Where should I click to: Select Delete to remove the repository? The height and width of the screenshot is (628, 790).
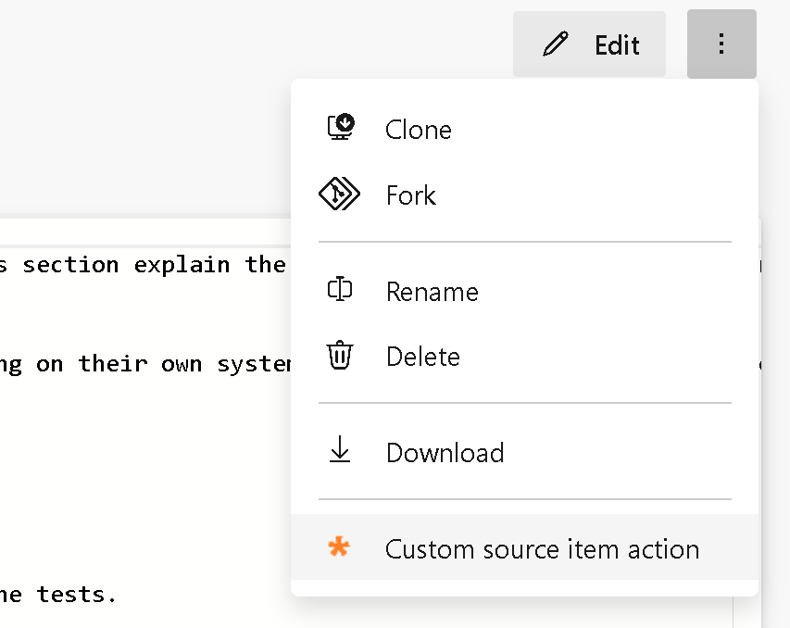click(x=423, y=357)
